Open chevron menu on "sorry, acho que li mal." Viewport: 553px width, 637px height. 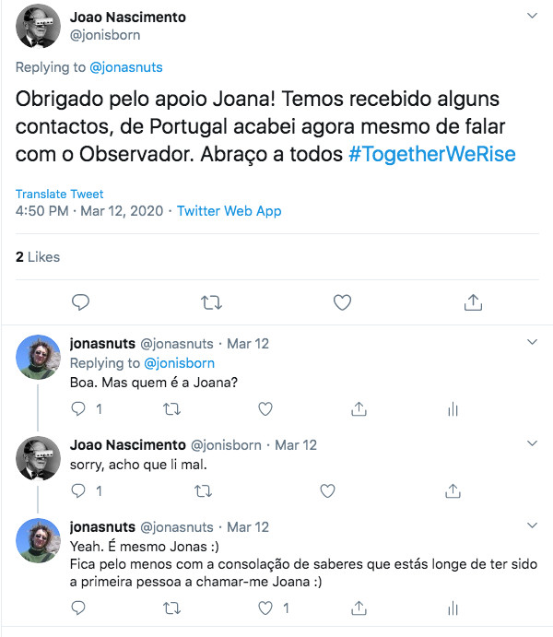coord(532,443)
